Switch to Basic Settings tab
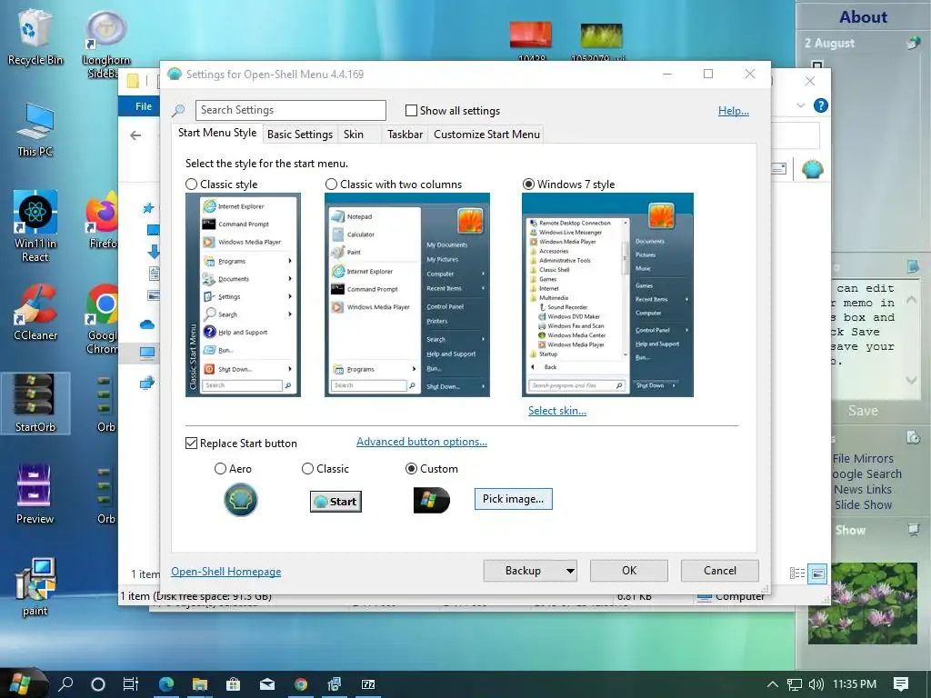Image resolution: width=931 pixels, height=698 pixels. 300,135
